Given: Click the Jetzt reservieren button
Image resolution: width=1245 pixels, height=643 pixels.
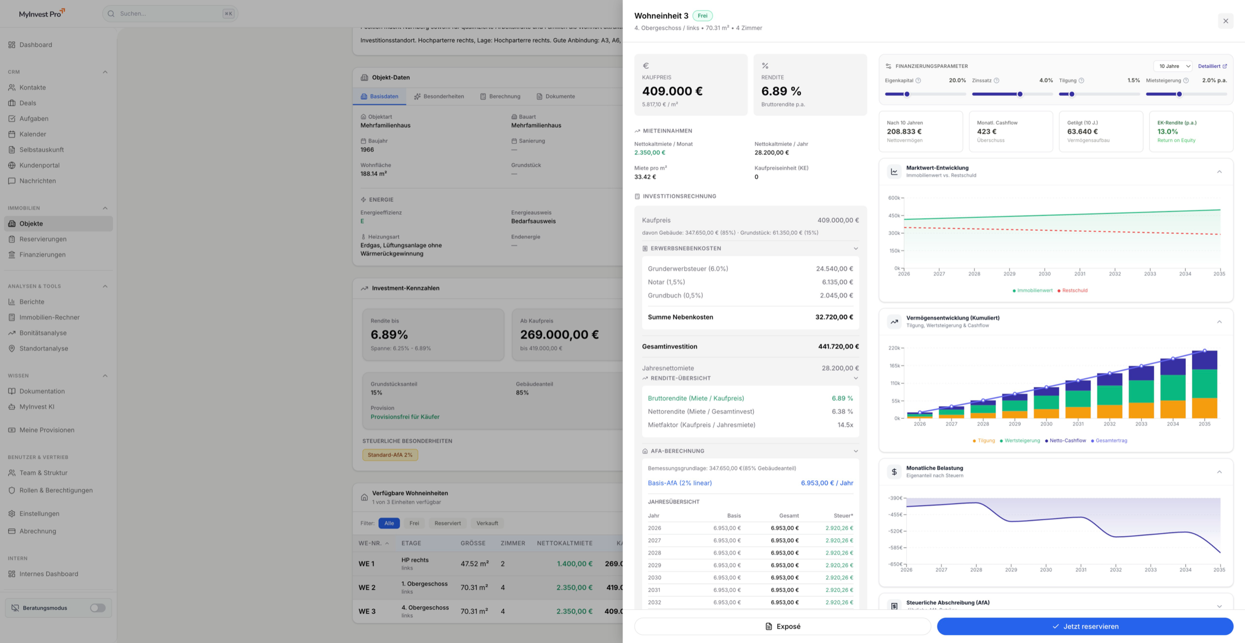Looking at the screenshot, I should coord(1085,626).
